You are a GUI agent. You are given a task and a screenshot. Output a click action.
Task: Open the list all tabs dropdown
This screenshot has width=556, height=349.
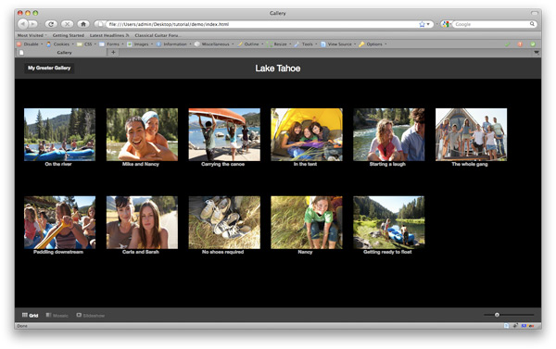[537, 53]
